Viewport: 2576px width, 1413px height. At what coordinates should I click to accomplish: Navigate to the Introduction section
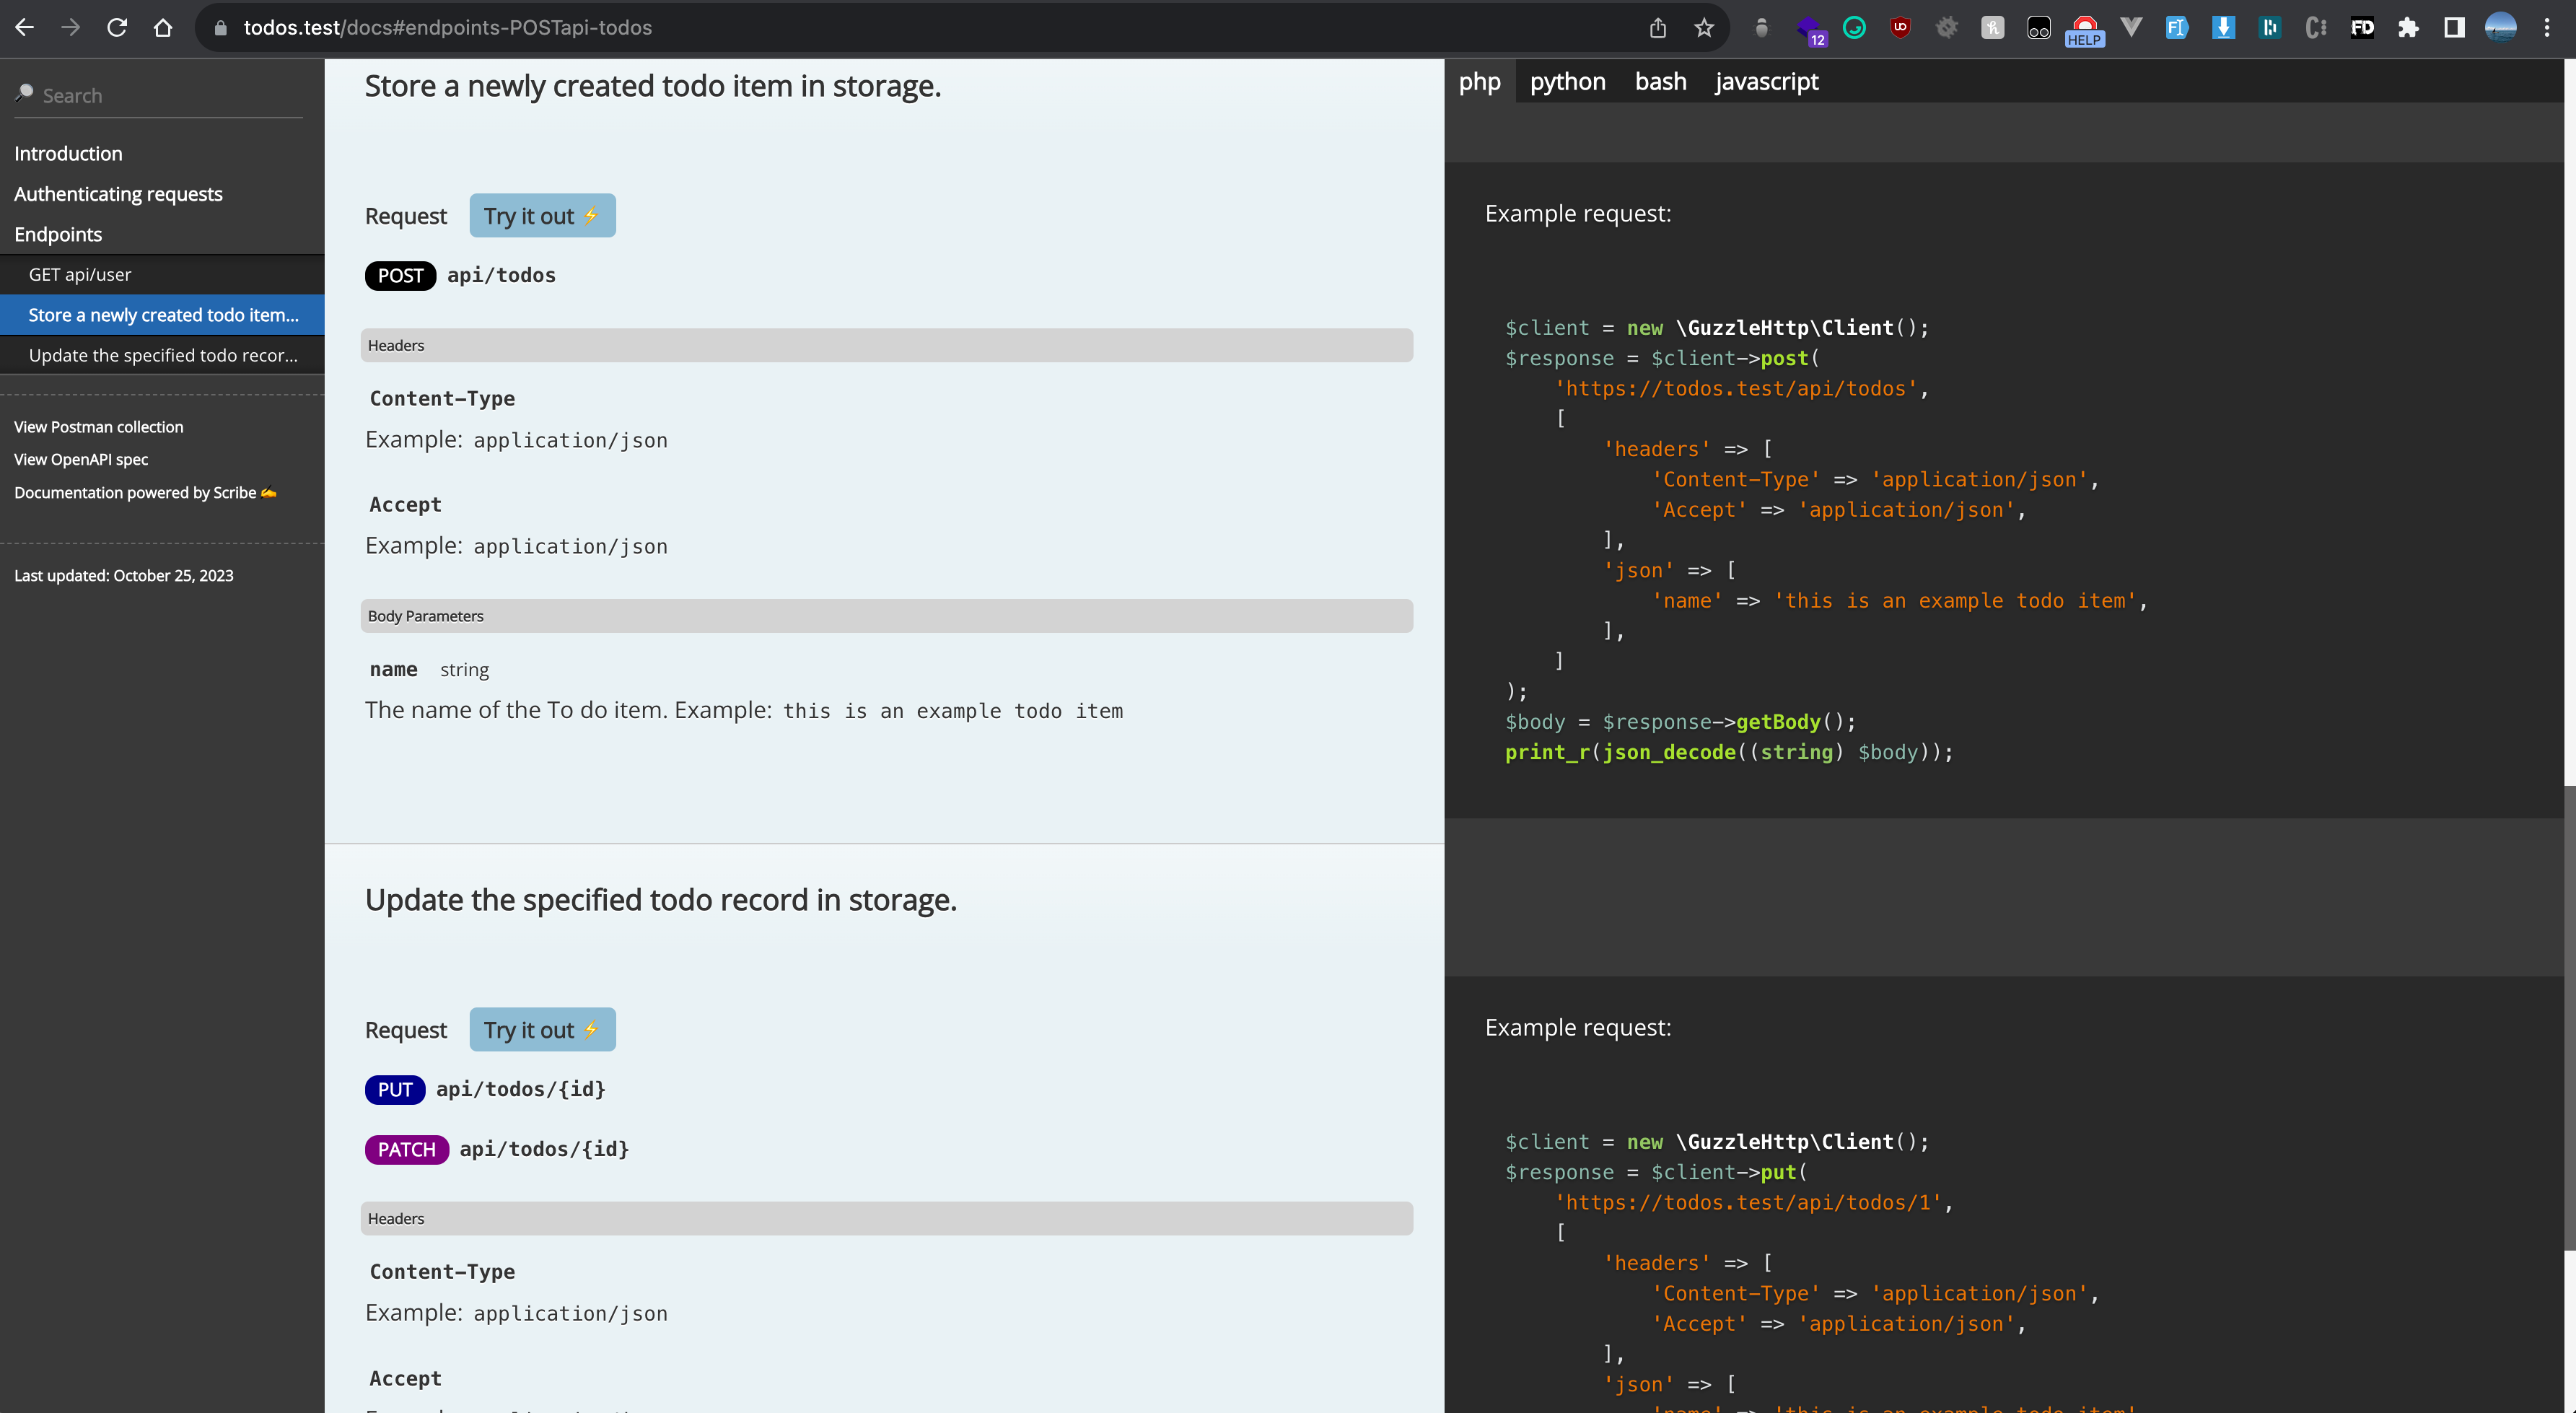tap(68, 153)
